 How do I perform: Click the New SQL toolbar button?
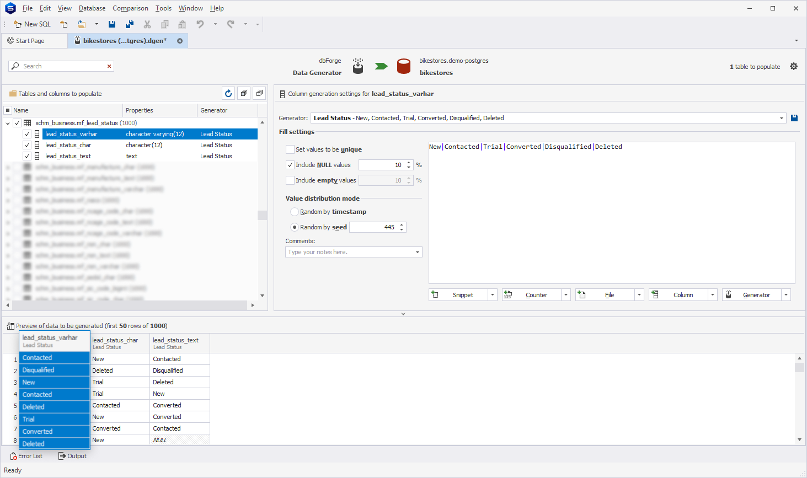tap(32, 24)
